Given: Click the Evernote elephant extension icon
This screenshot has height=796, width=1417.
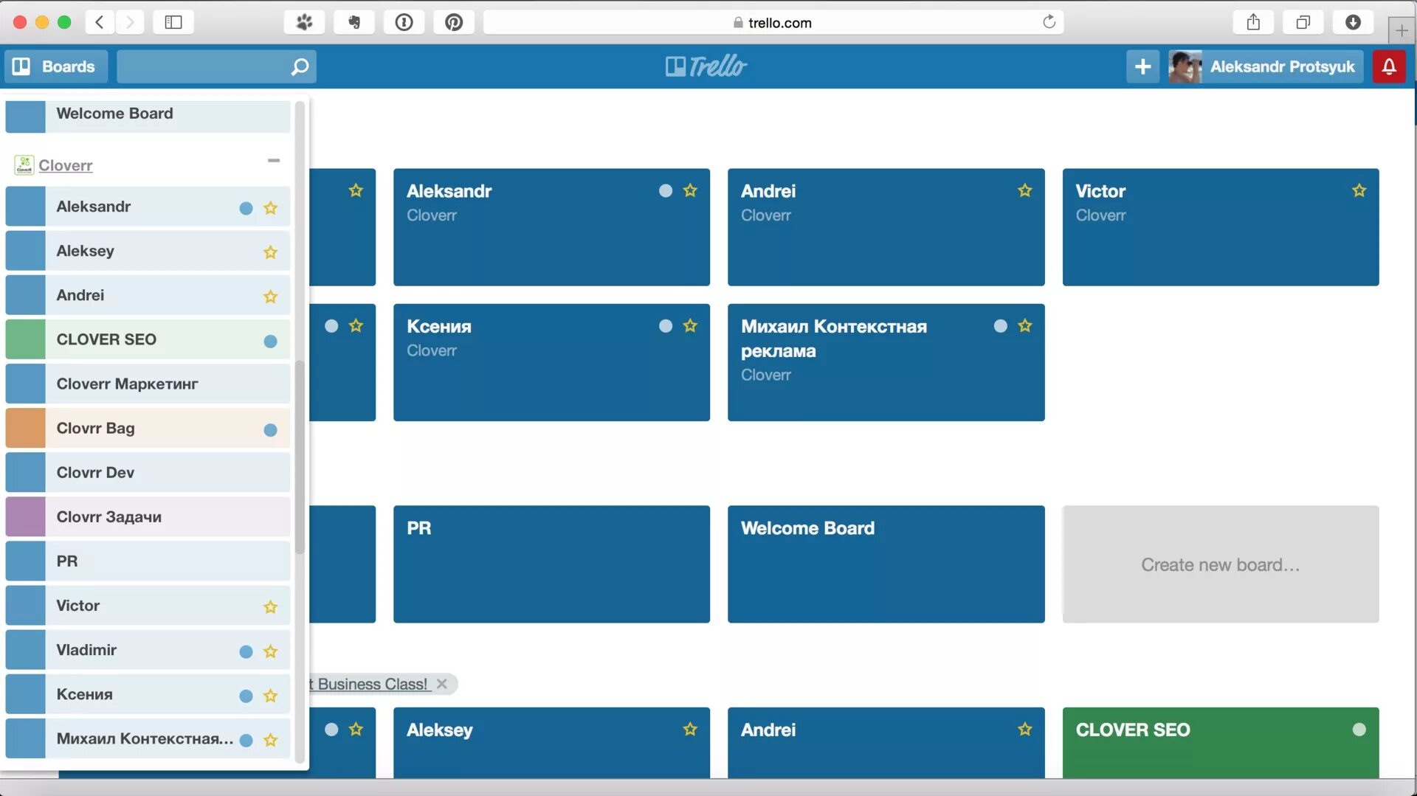Looking at the screenshot, I should [x=354, y=22].
